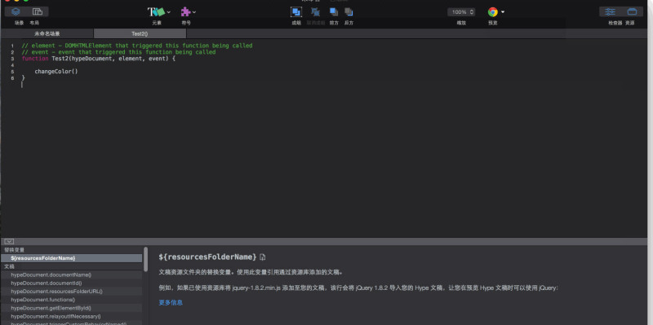This screenshot has height=325, width=653.
Task: Click the function Test2 declaration line
Action: click(99, 59)
